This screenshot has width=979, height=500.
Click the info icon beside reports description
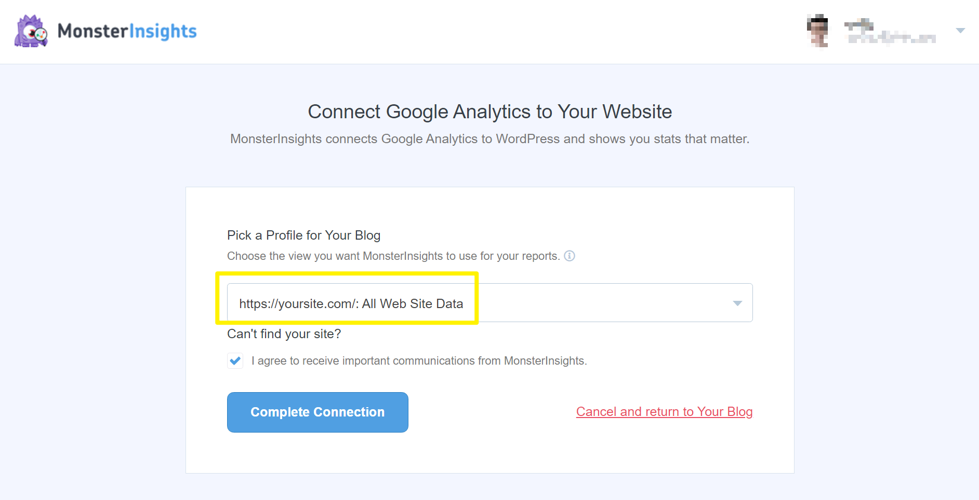570,256
